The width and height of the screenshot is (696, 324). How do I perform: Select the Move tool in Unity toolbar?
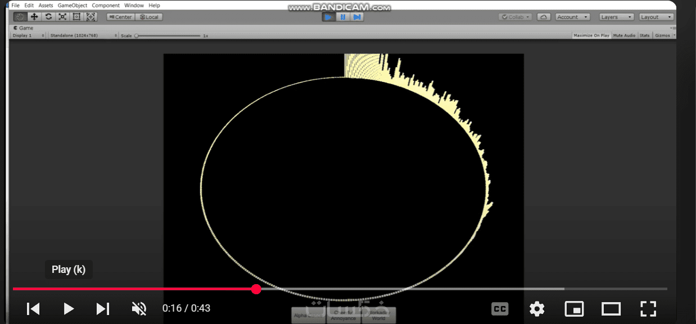coord(34,17)
